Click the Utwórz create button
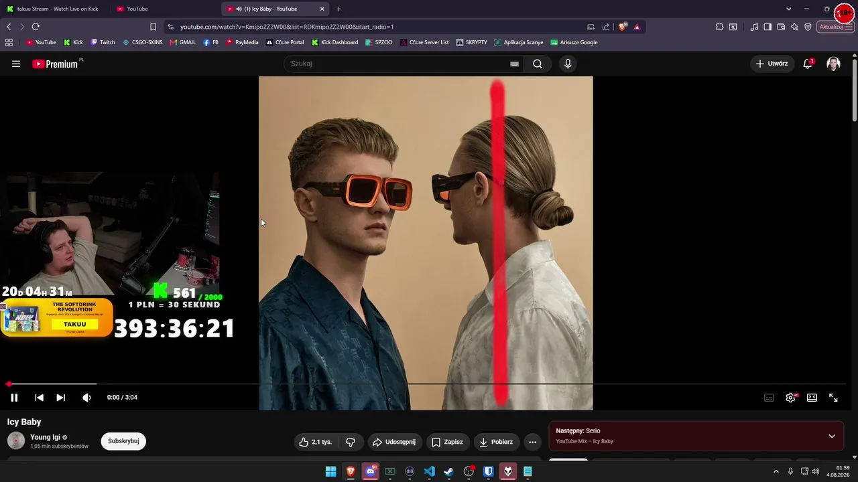 coord(772,64)
